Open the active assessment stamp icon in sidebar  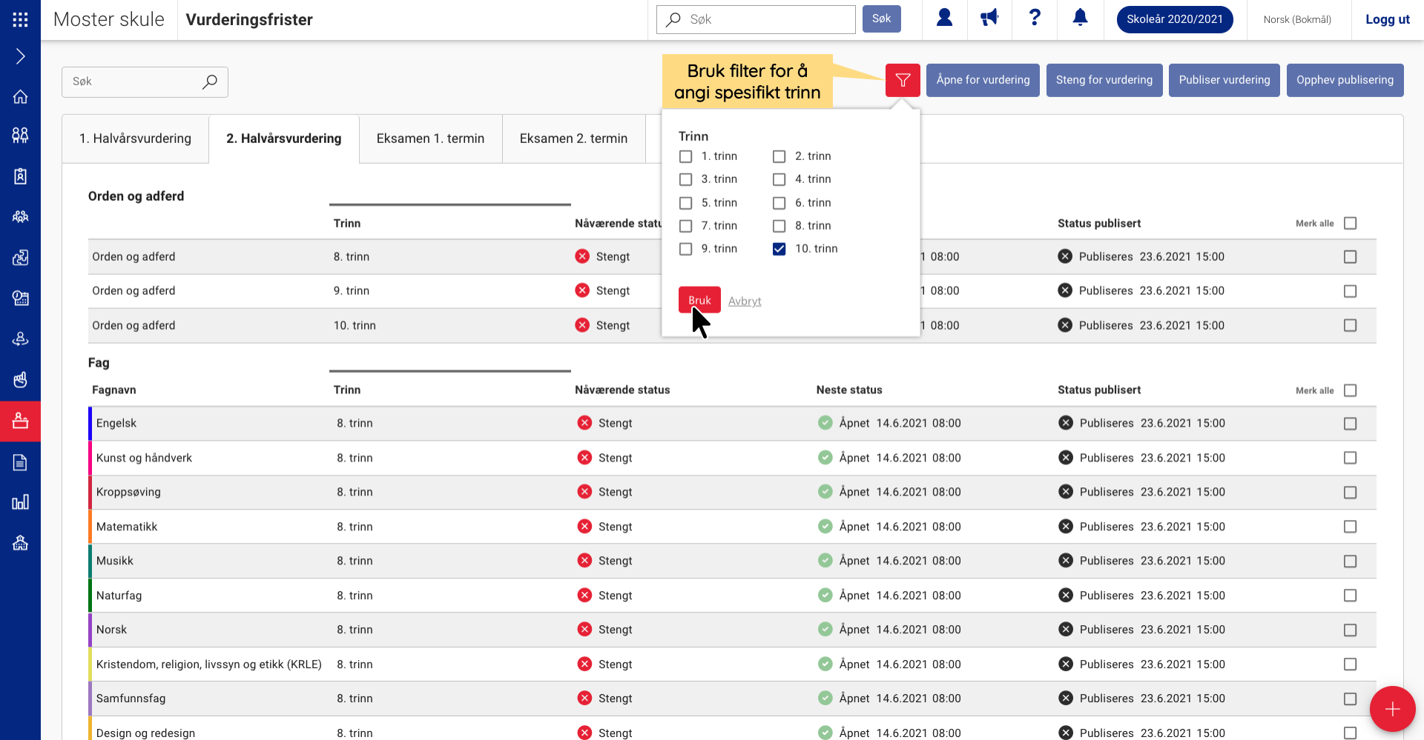20,421
